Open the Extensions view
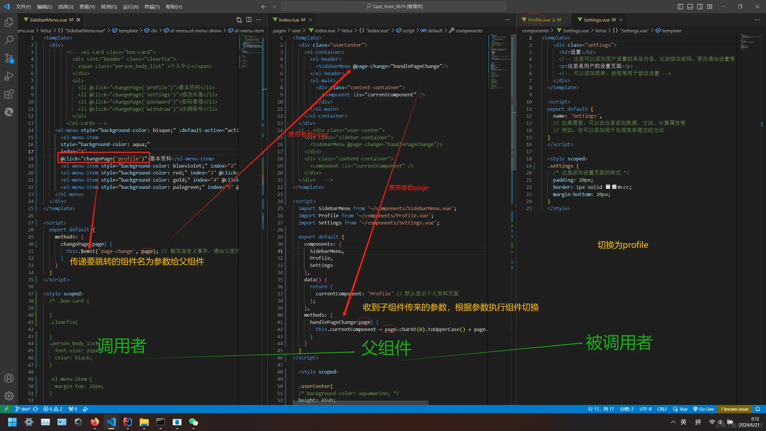 pos(9,94)
